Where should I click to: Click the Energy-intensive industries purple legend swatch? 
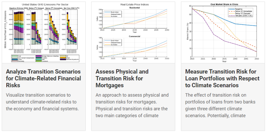click(x=38, y=55)
